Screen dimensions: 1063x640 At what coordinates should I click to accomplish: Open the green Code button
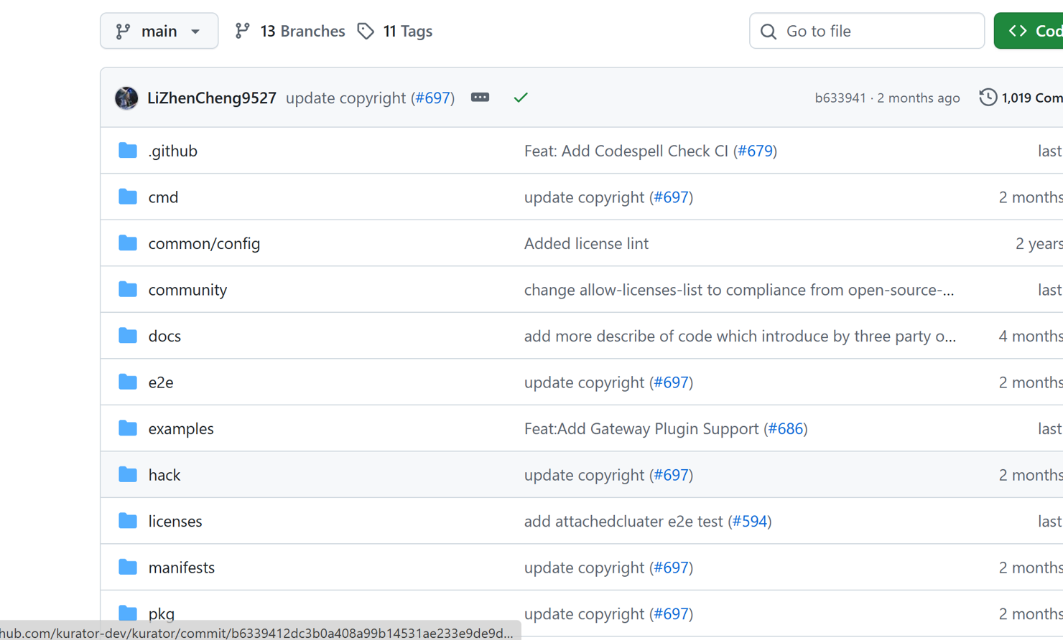[x=1029, y=31]
